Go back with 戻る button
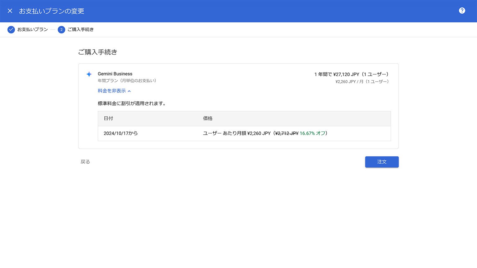 [85, 162]
